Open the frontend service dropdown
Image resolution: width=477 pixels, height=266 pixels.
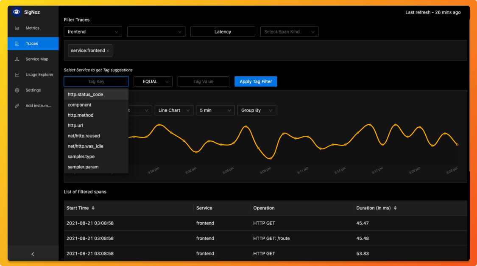[93, 32]
